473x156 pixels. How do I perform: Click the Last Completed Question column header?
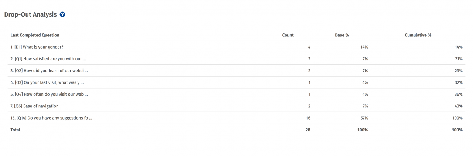coord(35,35)
